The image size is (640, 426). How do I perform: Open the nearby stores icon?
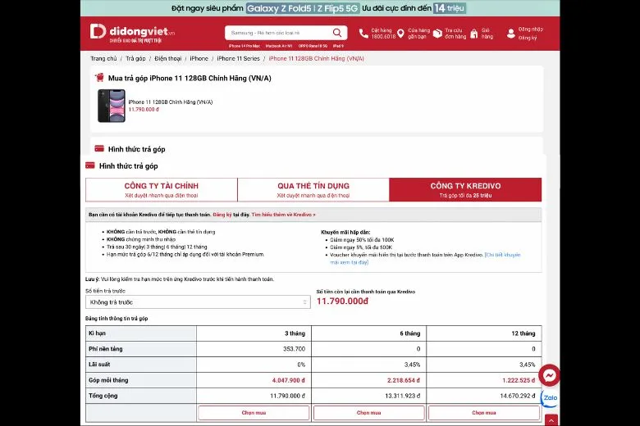pyautogui.click(x=401, y=34)
